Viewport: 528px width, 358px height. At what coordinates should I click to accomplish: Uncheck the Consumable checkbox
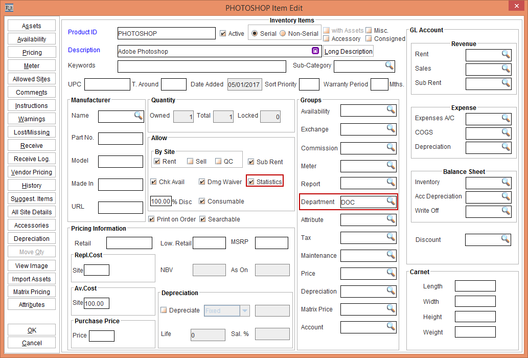point(202,202)
